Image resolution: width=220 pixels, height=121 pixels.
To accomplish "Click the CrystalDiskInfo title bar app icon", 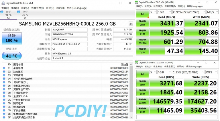I will pos(3,3).
